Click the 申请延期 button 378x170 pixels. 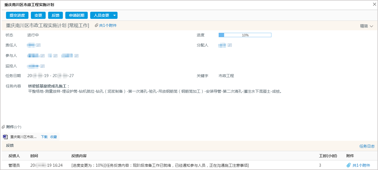click(76, 15)
